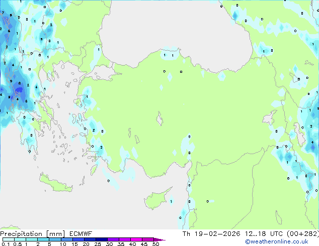Click the 2–5 mm legend color box
Viewport: 319px width, 246px height.
43,239
